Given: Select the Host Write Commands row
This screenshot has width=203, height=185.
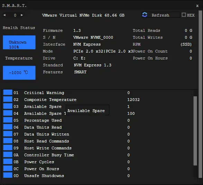Looking at the screenshot, I should 98,148.
